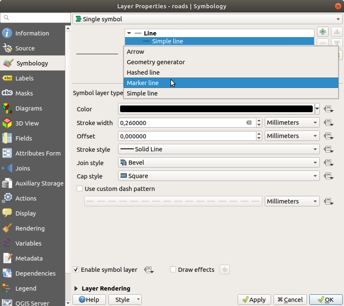Click the Apply button
The image size is (344, 306).
tap(254, 300)
